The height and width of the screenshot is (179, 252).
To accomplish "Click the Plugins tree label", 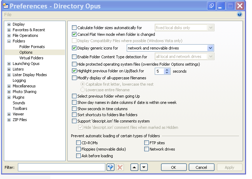I will click(19, 97).
